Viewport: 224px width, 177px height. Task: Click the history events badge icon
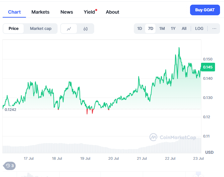click(10, 166)
